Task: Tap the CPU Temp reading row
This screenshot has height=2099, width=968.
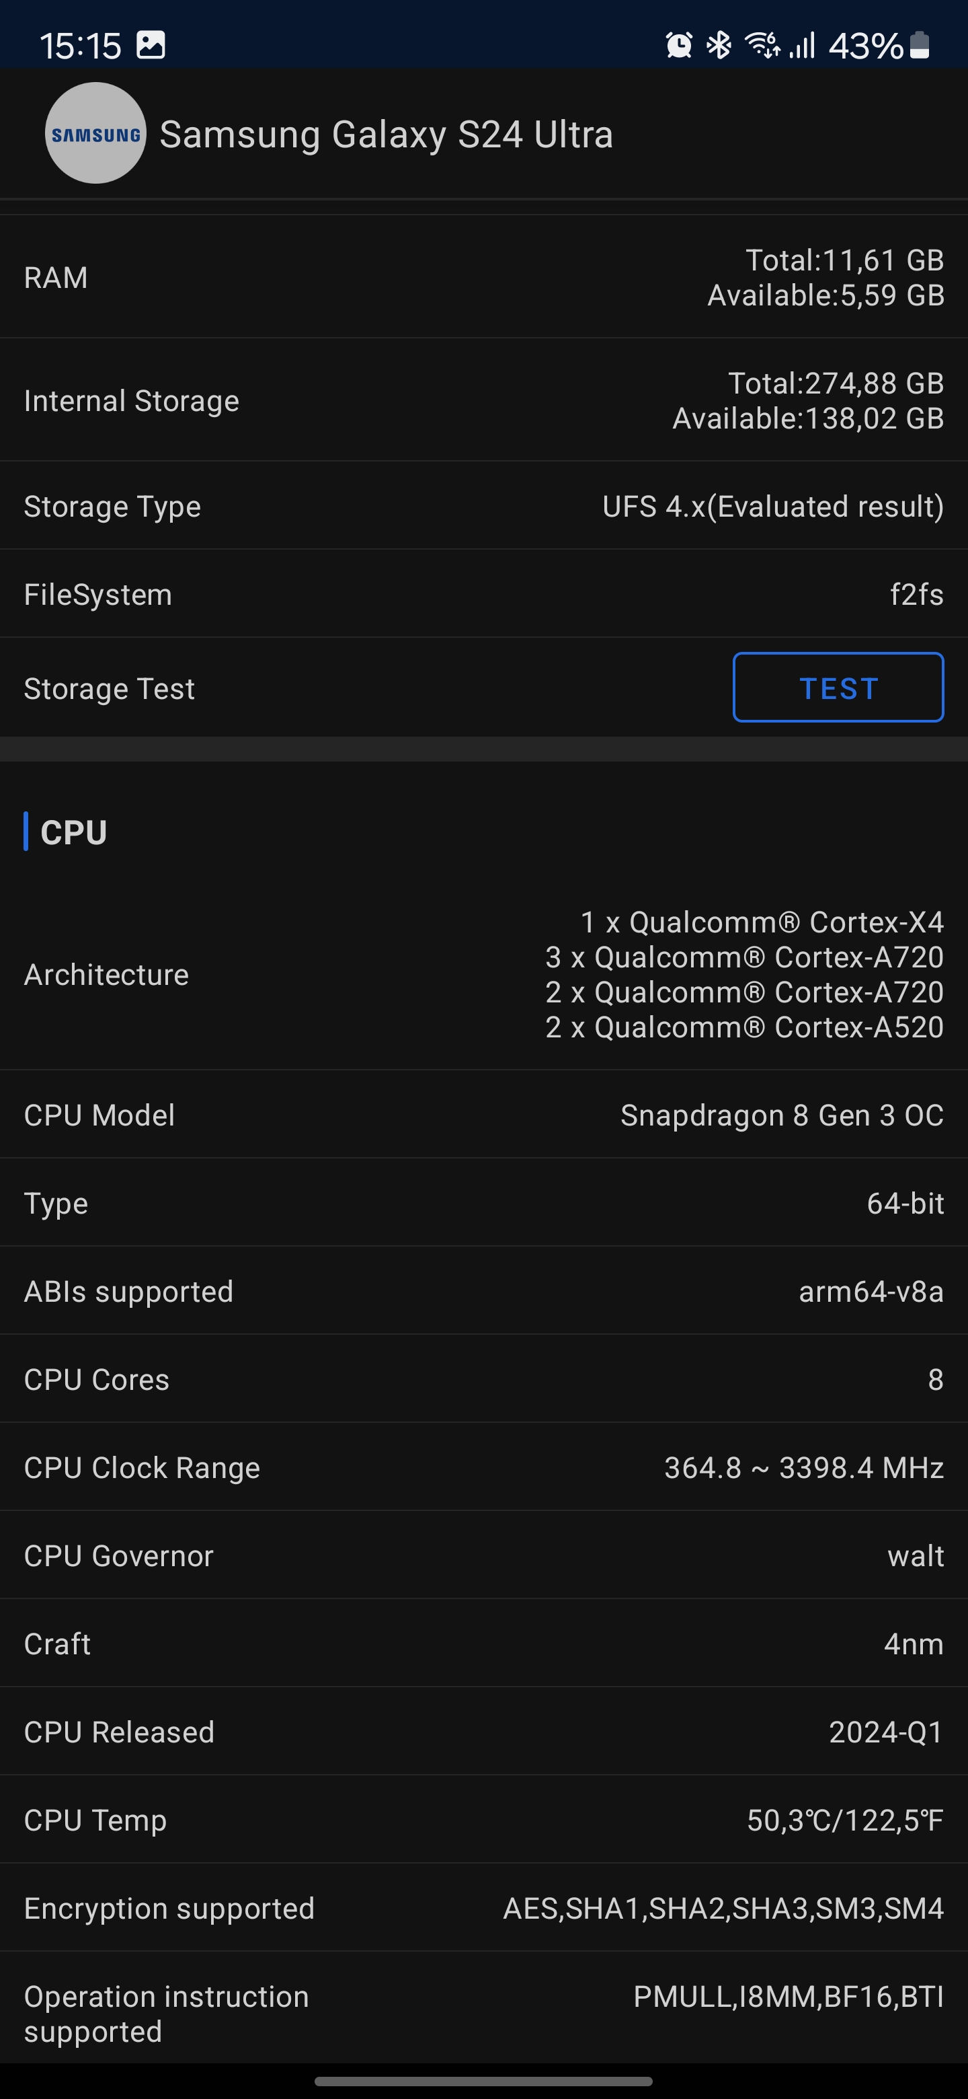Action: coord(483,1820)
